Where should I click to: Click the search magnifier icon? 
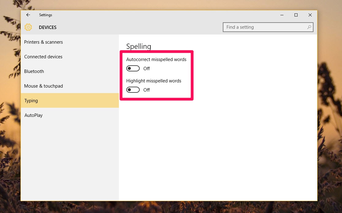[309, 27]
